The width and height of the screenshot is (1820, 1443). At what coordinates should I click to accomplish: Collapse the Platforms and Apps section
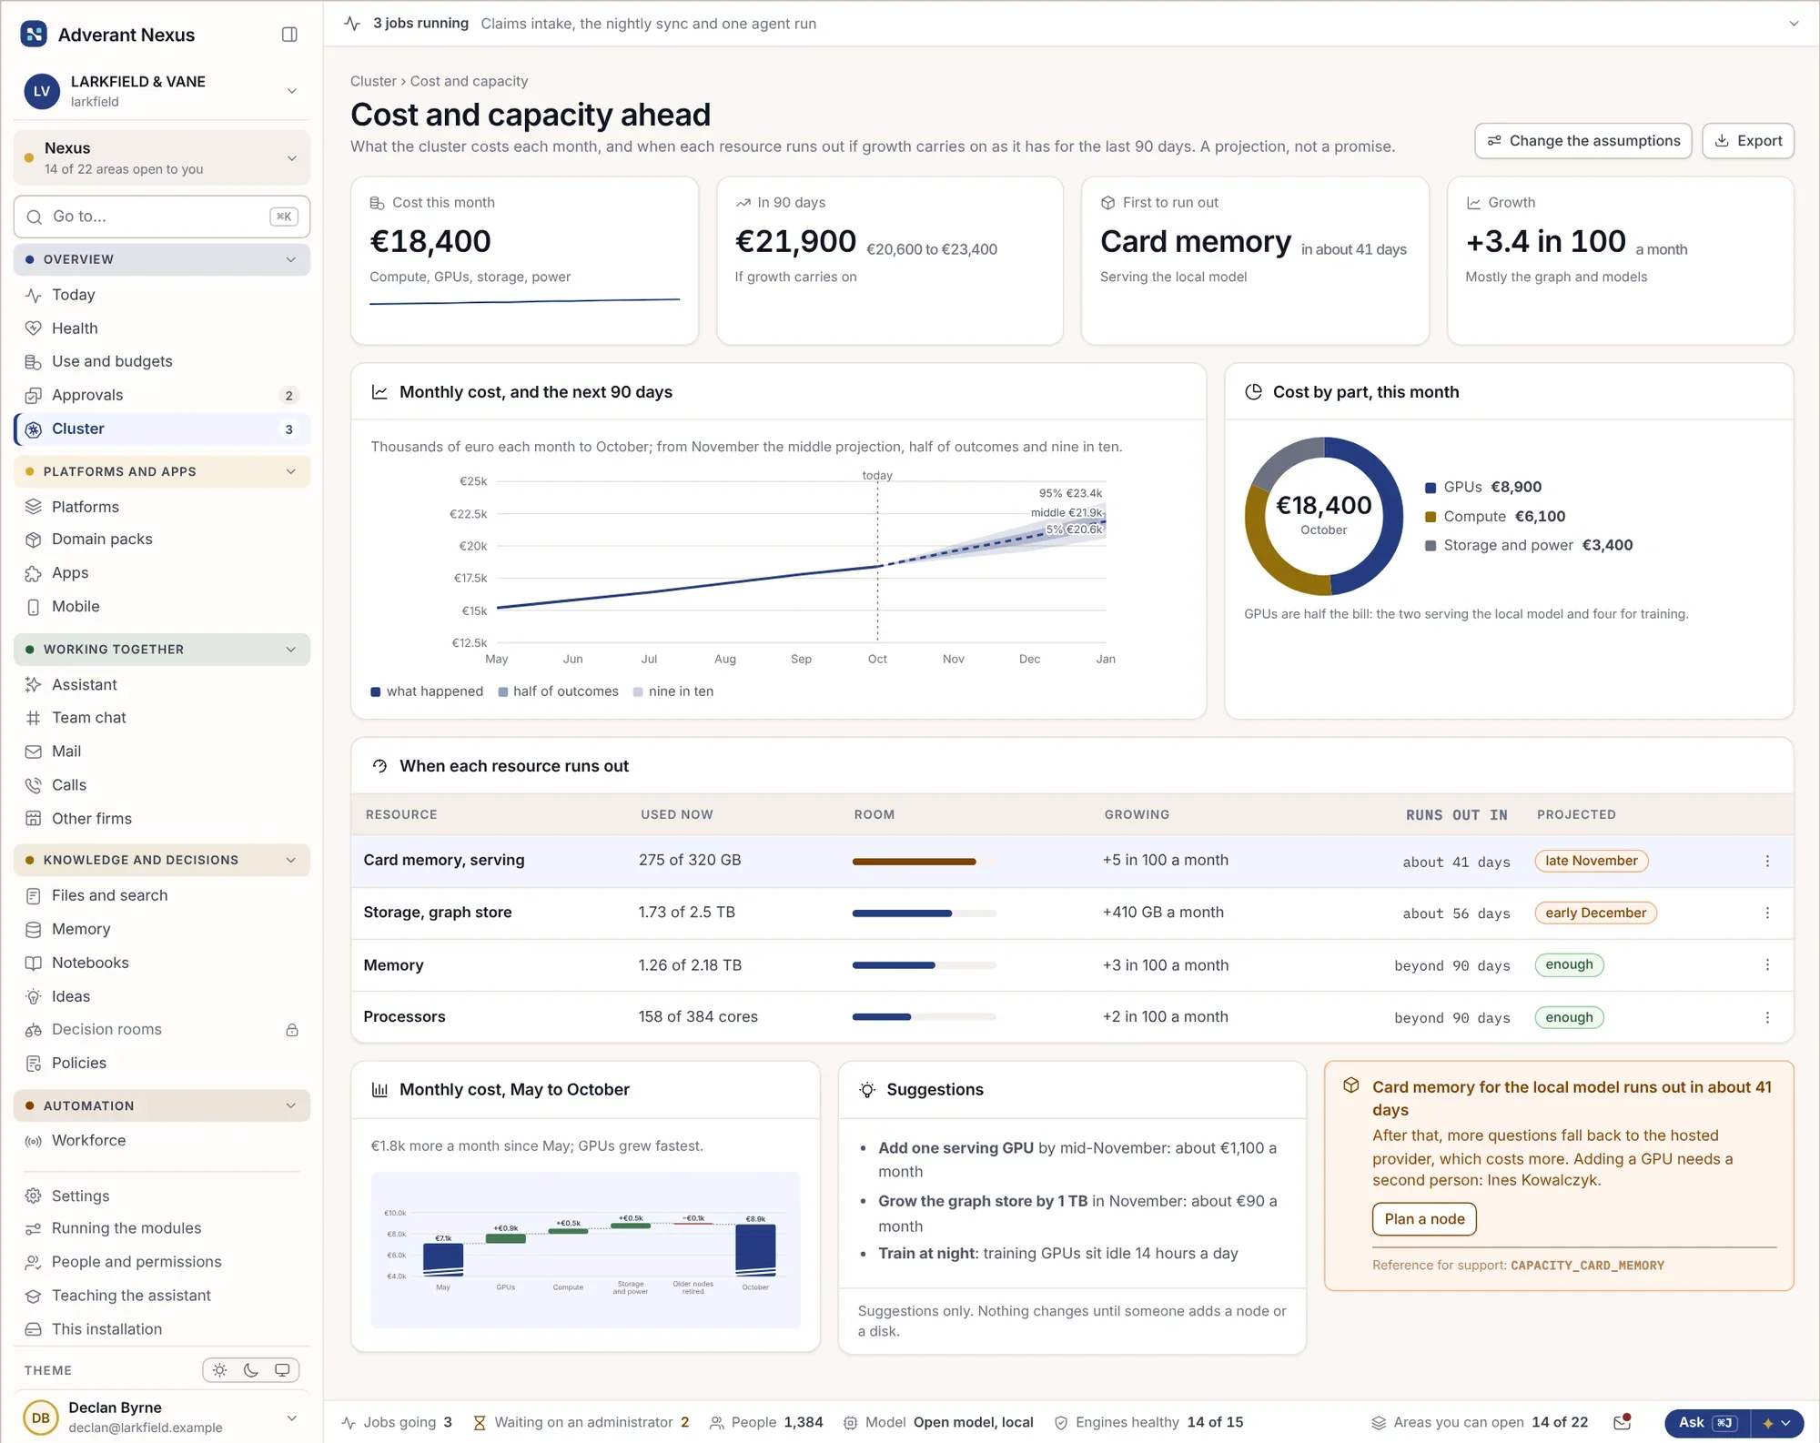(x=162, y=471)
